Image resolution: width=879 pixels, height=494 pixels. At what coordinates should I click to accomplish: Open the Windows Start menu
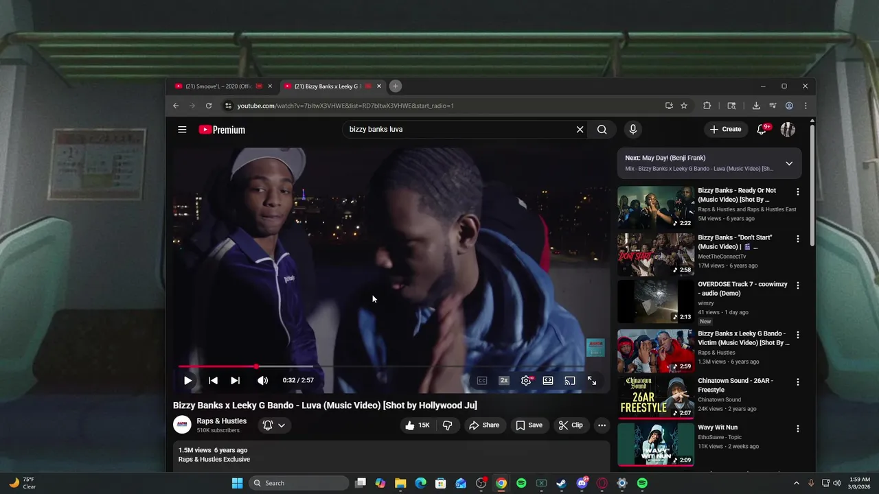pos(237,483)
